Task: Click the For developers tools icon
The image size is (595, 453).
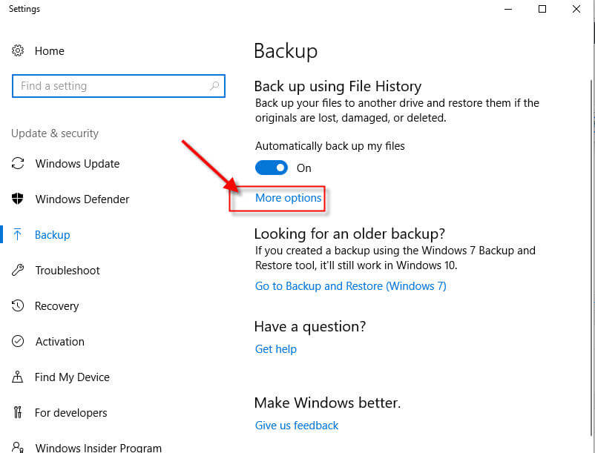Action: click(18, 412)
